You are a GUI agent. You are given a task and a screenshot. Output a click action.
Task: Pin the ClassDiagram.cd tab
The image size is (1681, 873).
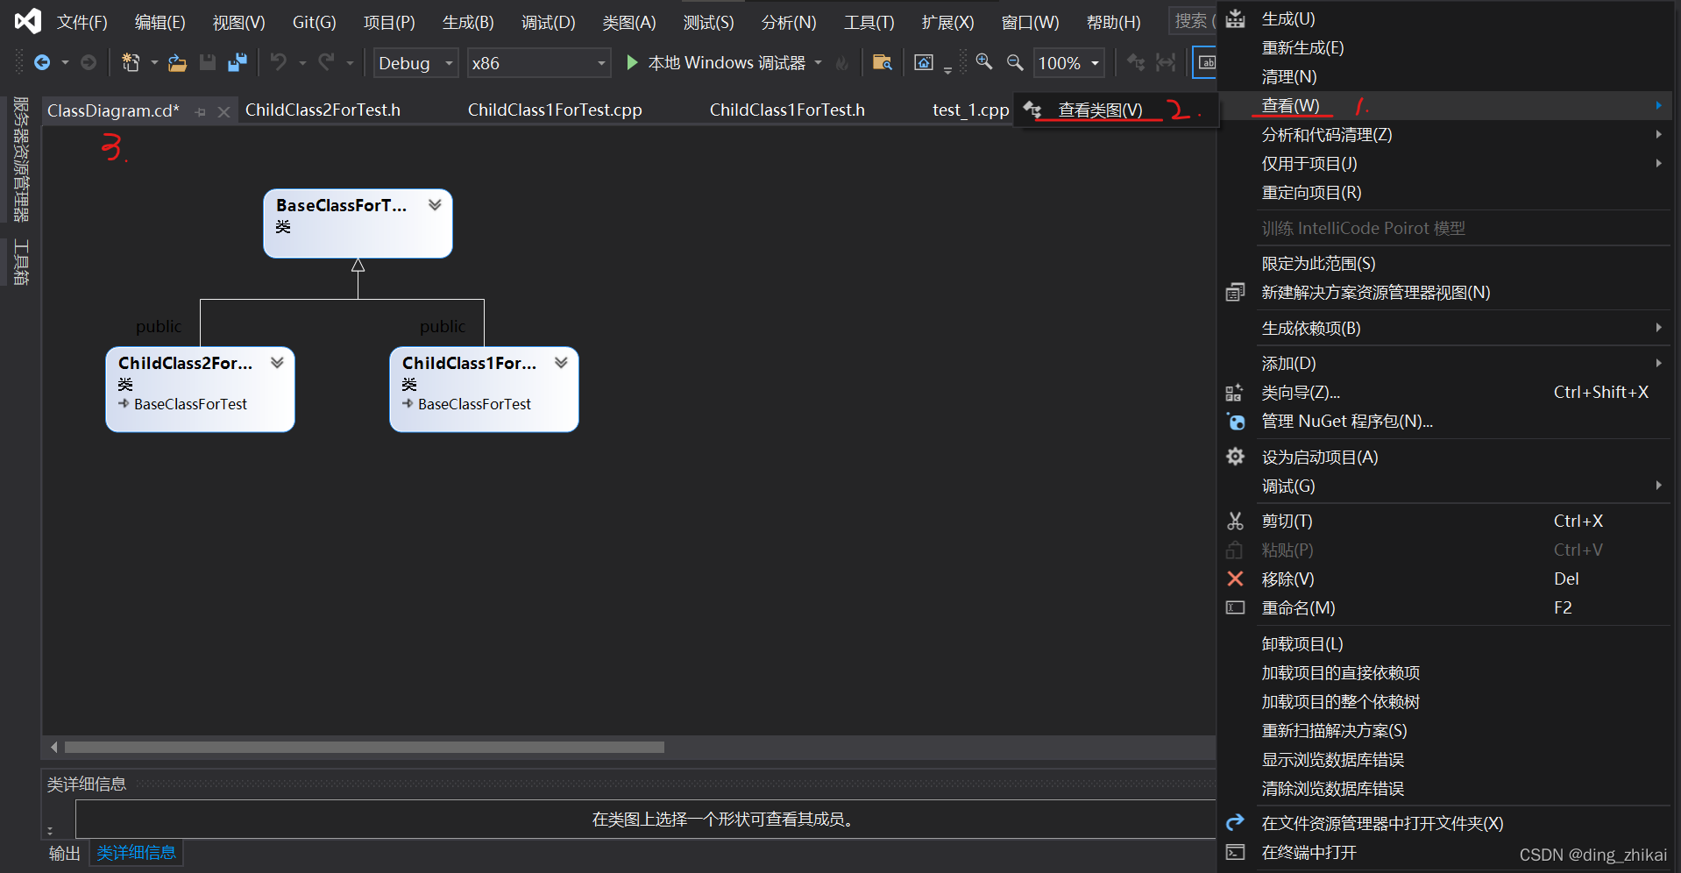pyautogui.click(x=201, y=111)
